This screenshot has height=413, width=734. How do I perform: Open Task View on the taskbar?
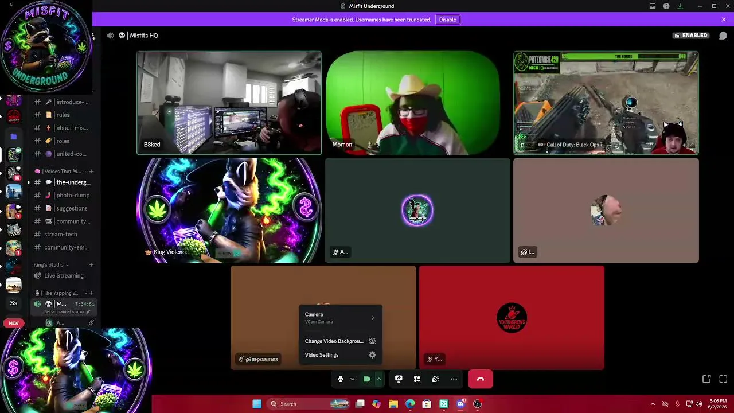tap(360, 404)
